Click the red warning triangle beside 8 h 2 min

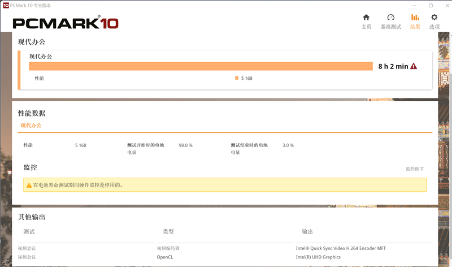[414, 66]
